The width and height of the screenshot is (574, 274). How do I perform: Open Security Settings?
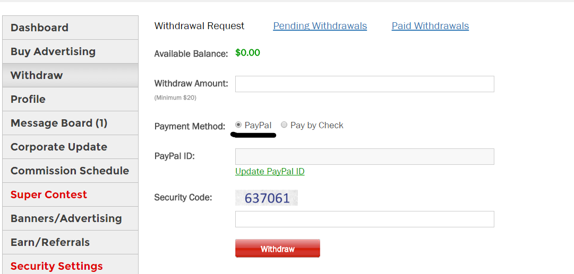pos(57,266)
